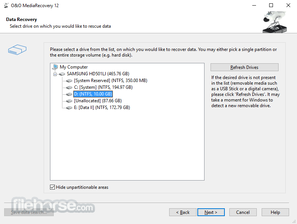Select the My Computer root label
Image resolution: width=297 pixels, height=224 pixels.
tap(74, 67)
